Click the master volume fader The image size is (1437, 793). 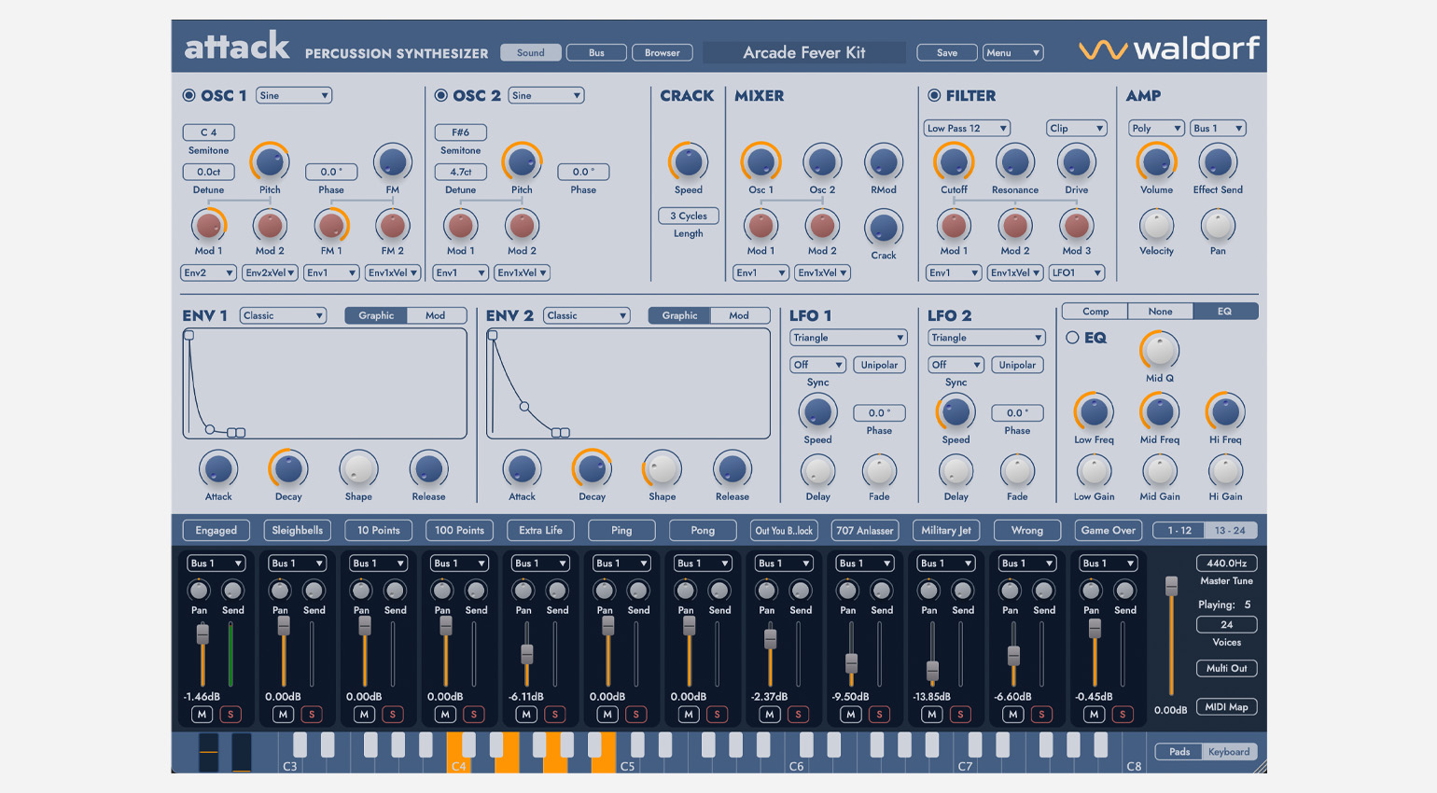(1171, 586)
